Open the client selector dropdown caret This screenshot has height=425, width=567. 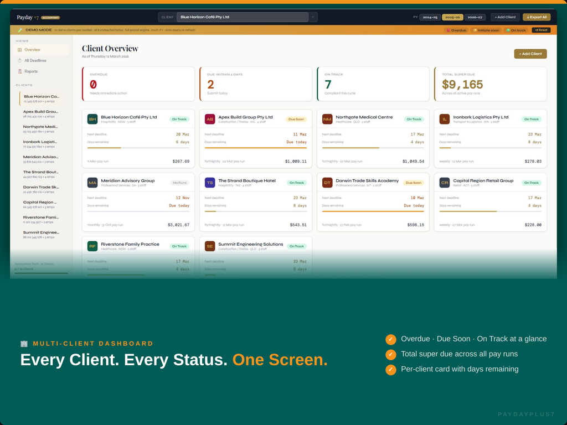313,17
